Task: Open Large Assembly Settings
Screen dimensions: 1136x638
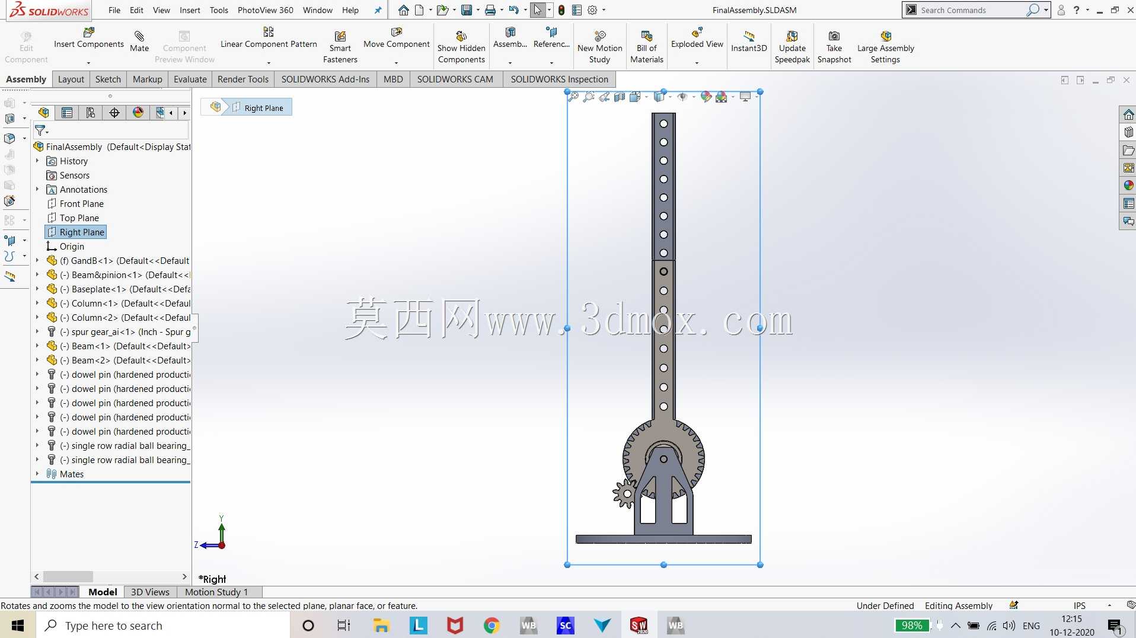Action: coord(886,46)
